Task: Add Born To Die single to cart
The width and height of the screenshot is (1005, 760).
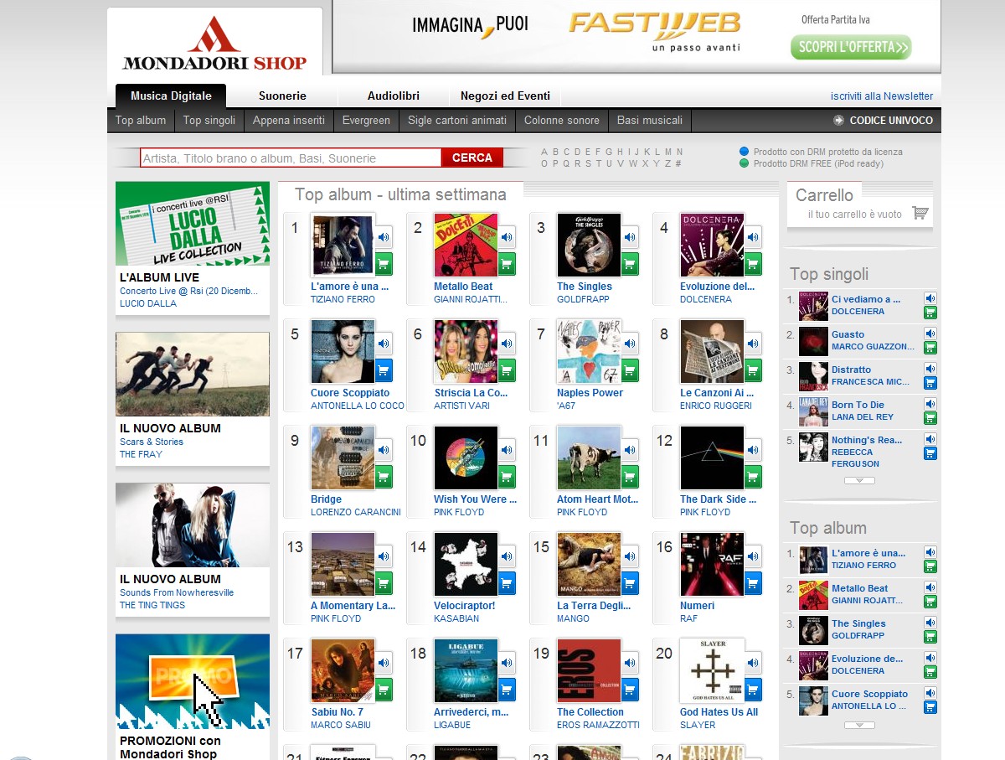Action: point(930,418)
